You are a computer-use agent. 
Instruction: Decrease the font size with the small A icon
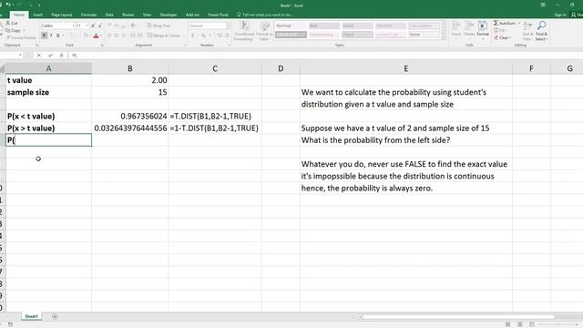pos(99,26)
